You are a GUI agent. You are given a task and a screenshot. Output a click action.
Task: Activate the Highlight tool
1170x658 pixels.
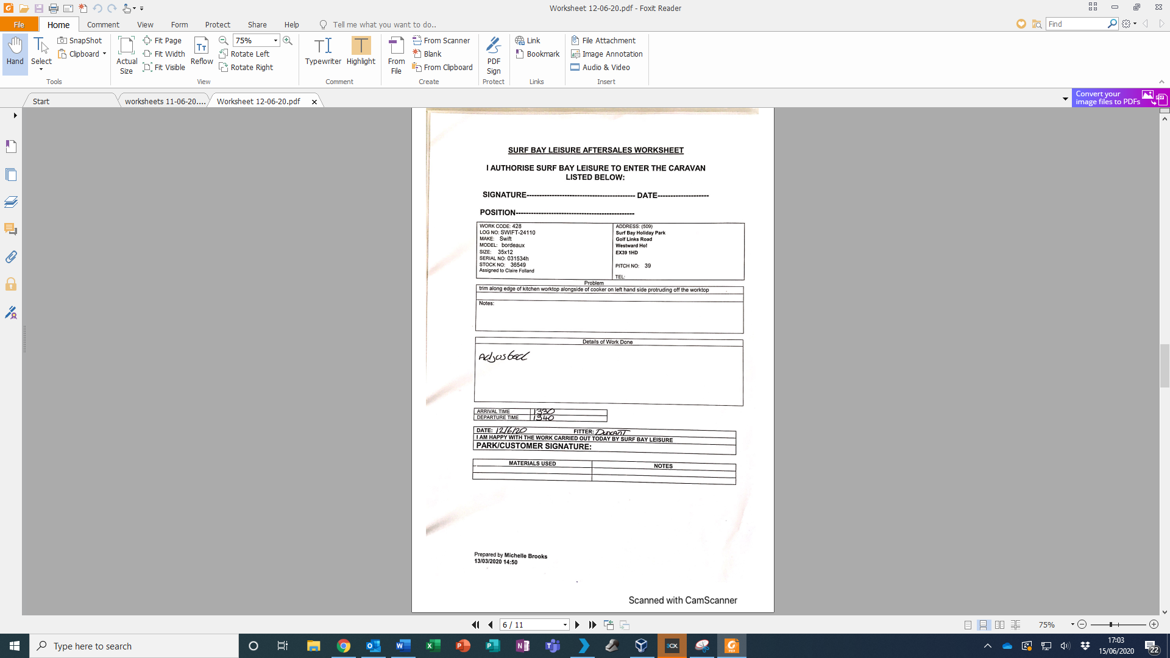(x=361, y=51)
